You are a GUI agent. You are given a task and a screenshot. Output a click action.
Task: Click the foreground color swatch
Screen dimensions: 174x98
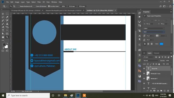[4, 45]
